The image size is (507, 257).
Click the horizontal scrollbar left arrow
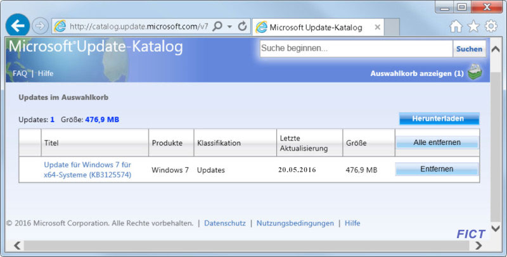[18, 246]
